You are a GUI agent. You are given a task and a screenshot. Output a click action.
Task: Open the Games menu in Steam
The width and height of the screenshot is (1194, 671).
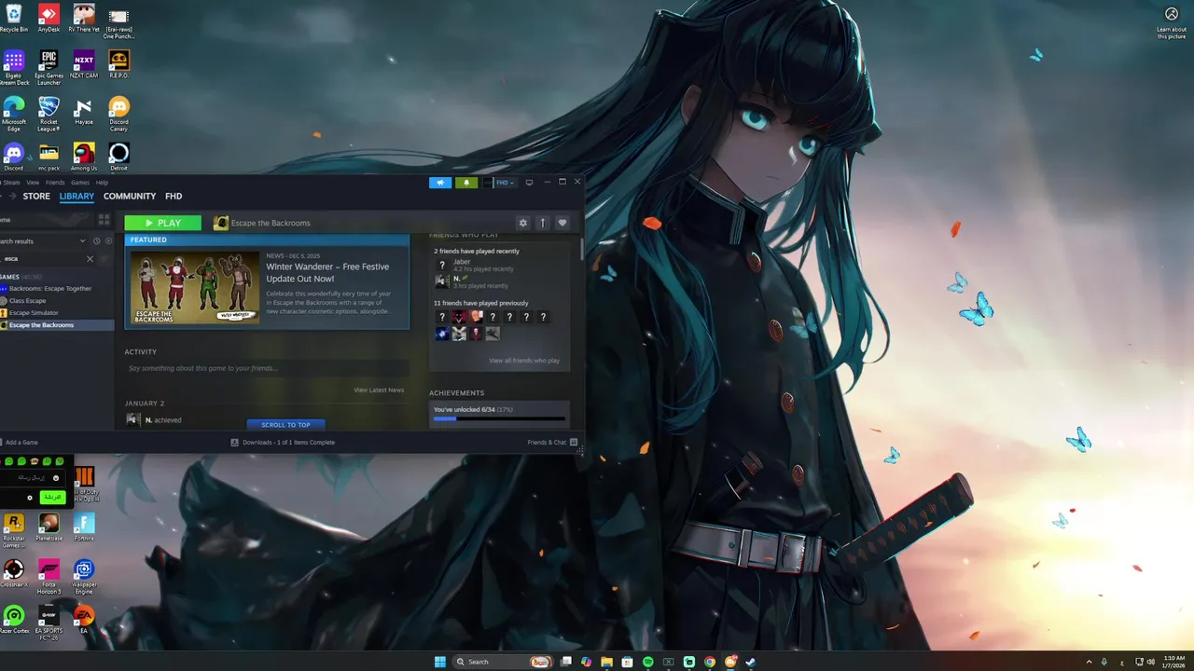click(x=80, y=183)
